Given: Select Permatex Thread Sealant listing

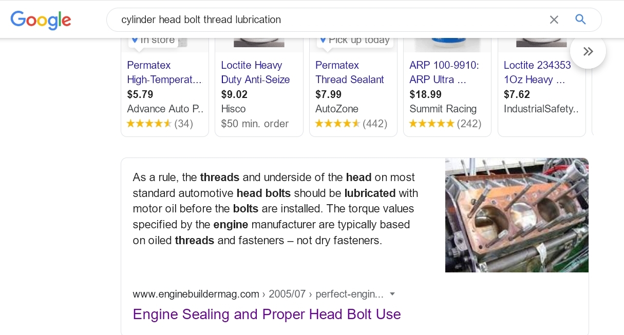Looking at the screenshot, I should coord(349,72).
